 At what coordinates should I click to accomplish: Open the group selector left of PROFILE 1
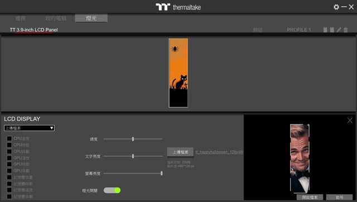[x=258, y=30]
